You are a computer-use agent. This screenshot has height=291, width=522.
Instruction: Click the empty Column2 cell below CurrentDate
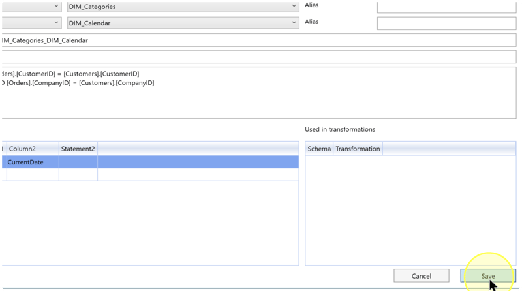33,174
